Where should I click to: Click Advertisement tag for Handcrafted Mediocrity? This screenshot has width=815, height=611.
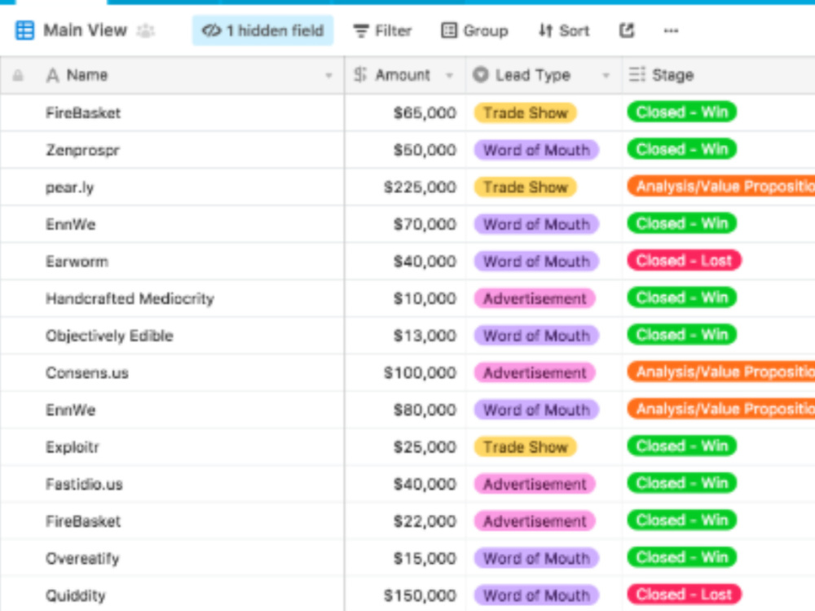(x=535, y=298)
